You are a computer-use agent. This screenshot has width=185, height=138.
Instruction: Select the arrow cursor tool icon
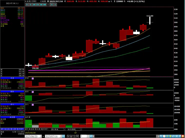click(x=161, y=136)
